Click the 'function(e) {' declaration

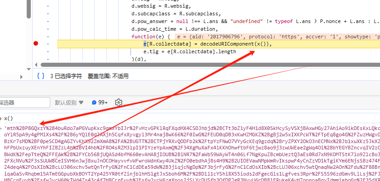tap(152, 37)
